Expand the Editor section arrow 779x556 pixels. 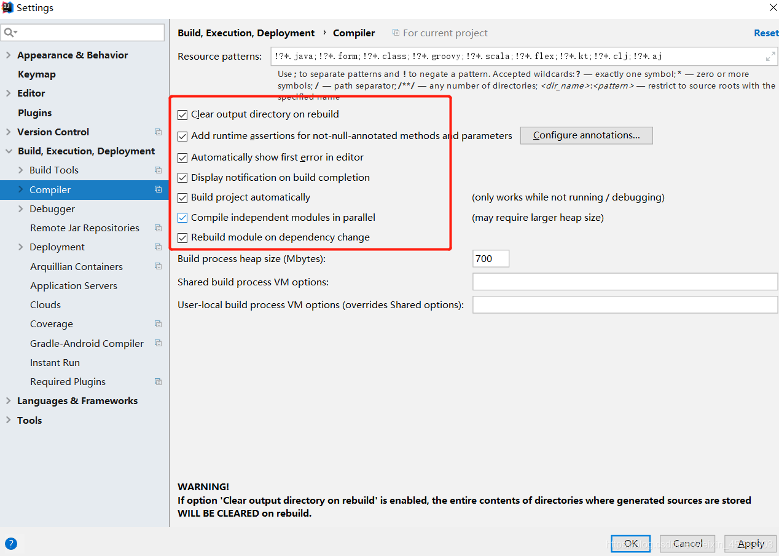8,93
